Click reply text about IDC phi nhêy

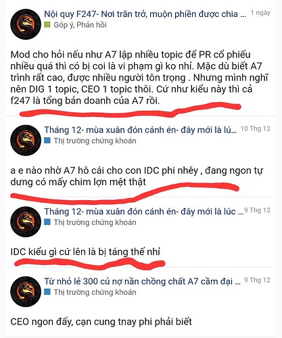click(137, 176)
